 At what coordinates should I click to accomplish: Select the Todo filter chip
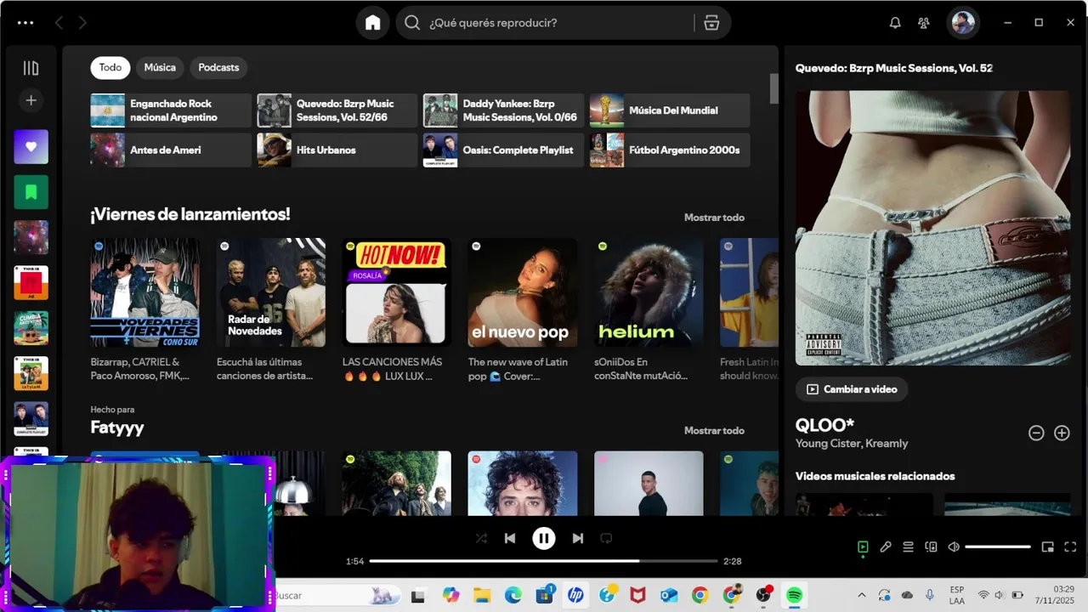tap(110, 67)
